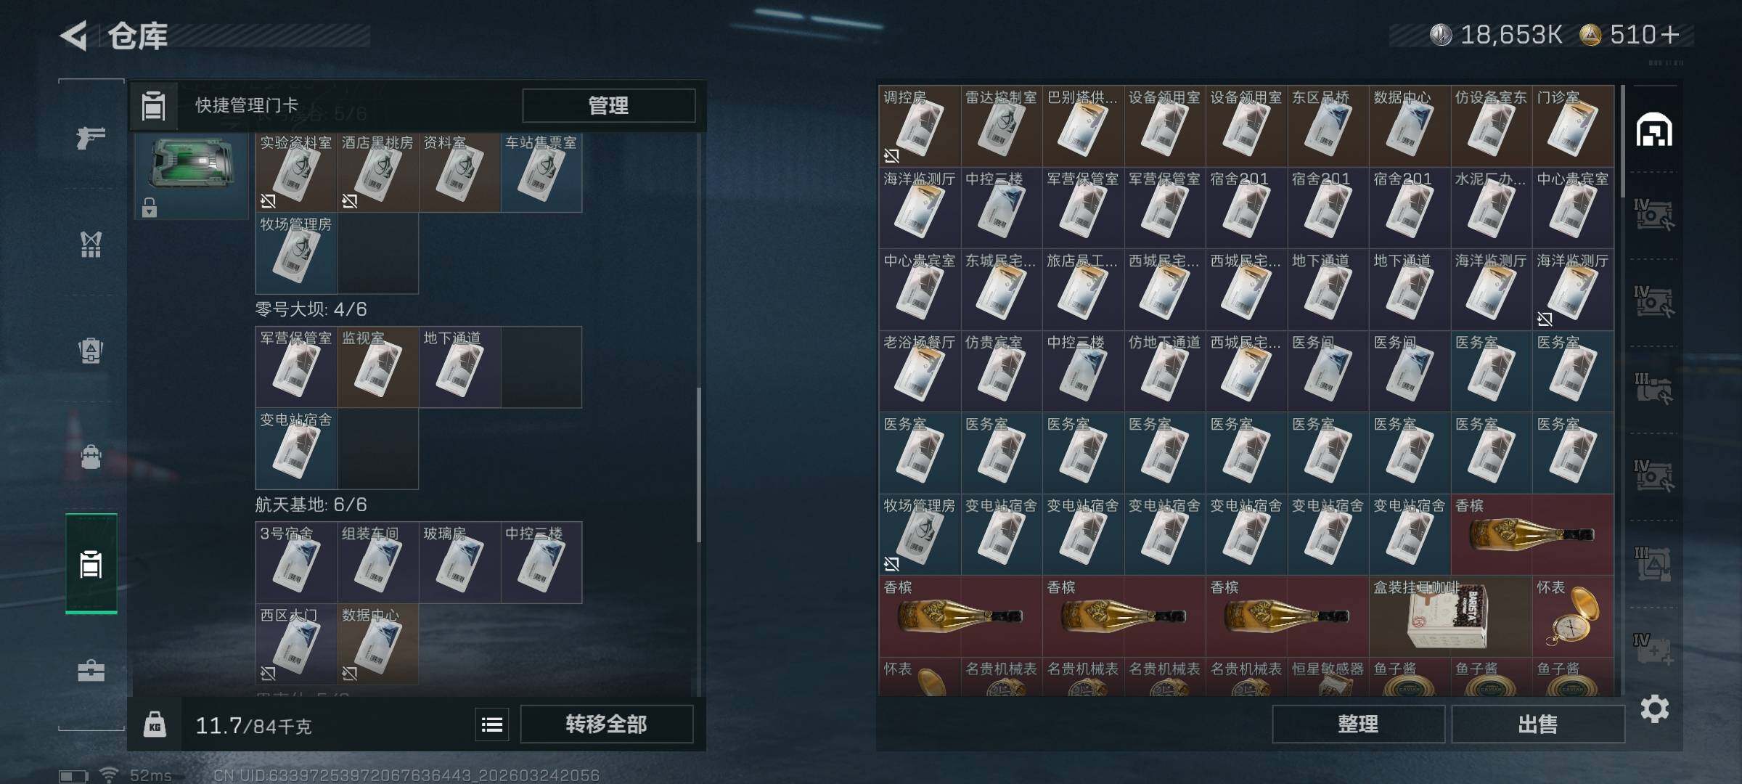The width and height of the screenshot is (1742, 784).
Task: Select the 调控房 keycard in stash
Action: 920,126
